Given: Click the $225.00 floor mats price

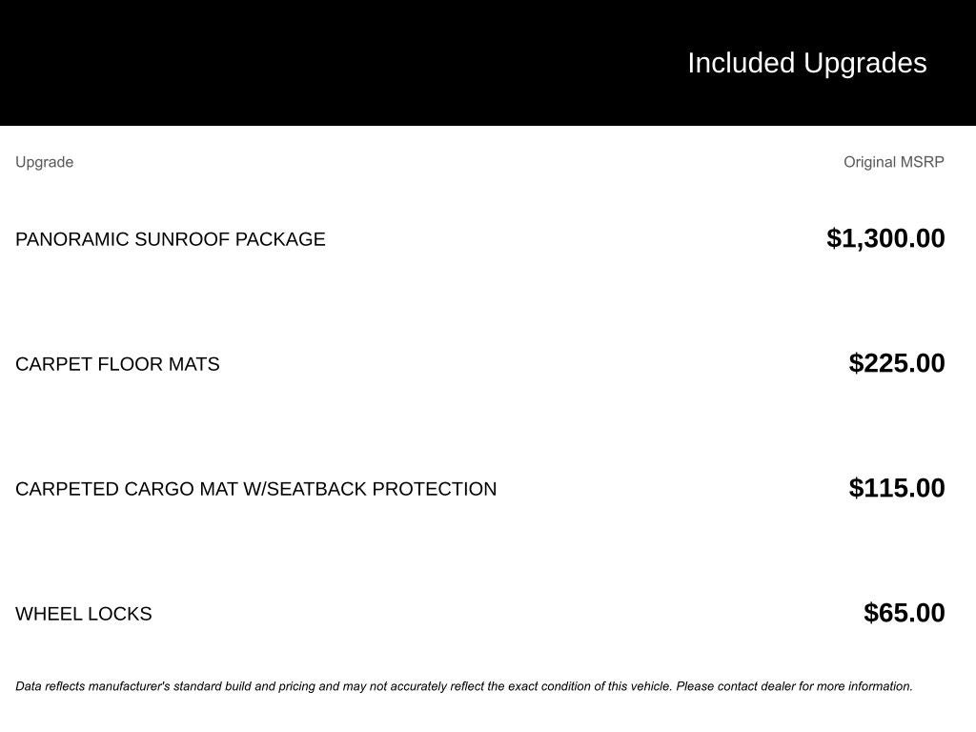Looking at the screenshot, I should click(897, 363).
